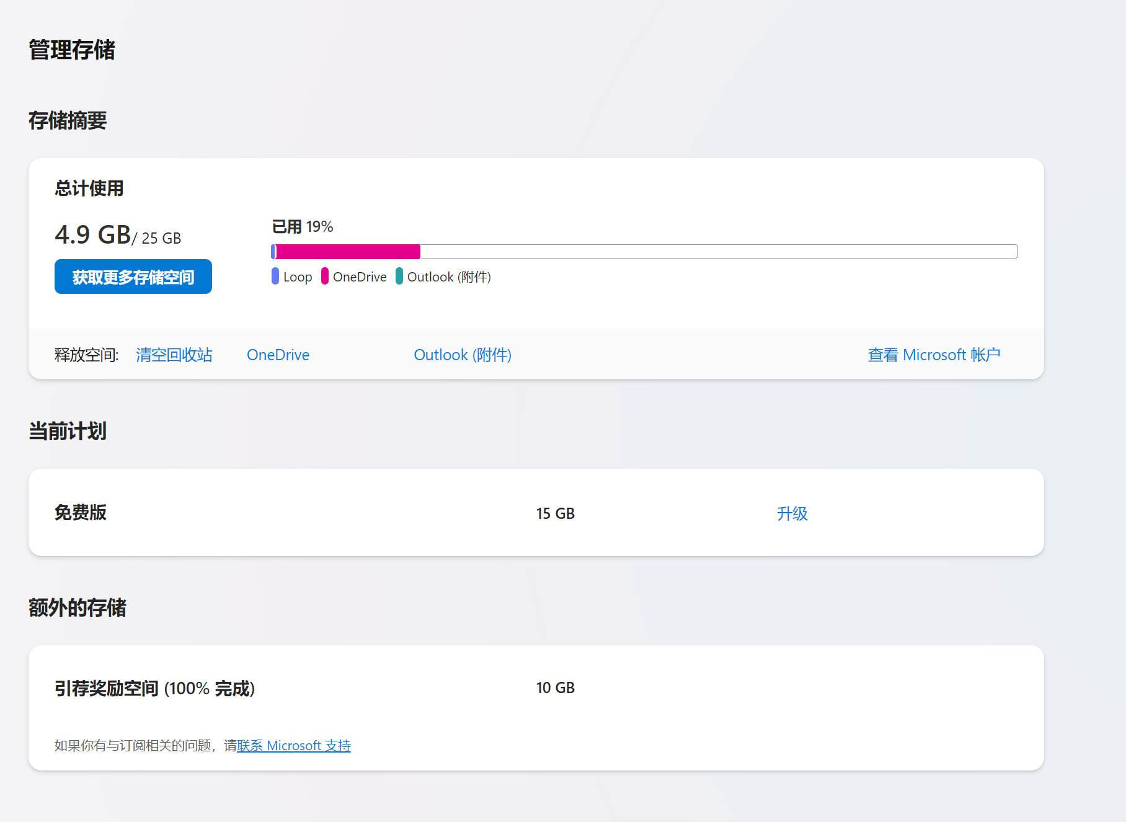This screenshot has width=1126, height=822.
Task: Open the 查看 Microsoft 帐户 link
Action: 934,355
